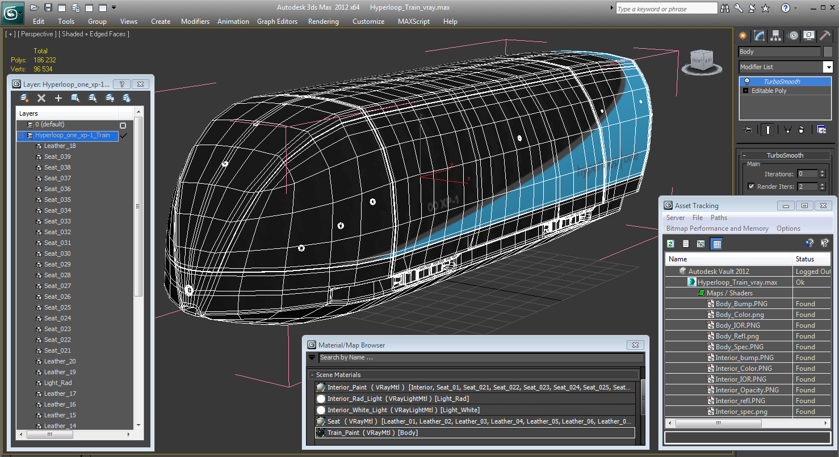The height and width of the screenshot is (457, 839).
Task: Click the help button in Layer dialog
Action: click(x=121, y=84)
